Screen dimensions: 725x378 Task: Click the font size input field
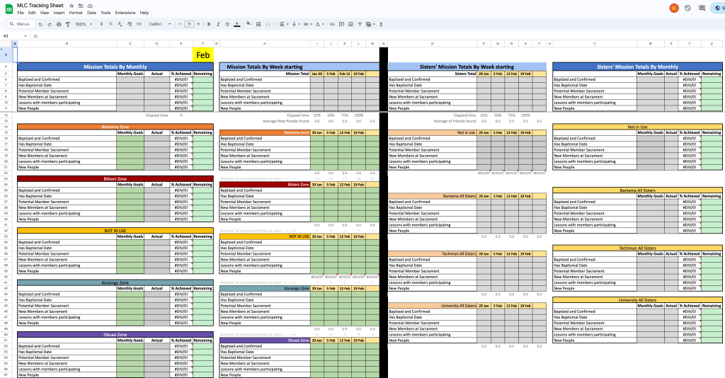(x=189, y=24)
